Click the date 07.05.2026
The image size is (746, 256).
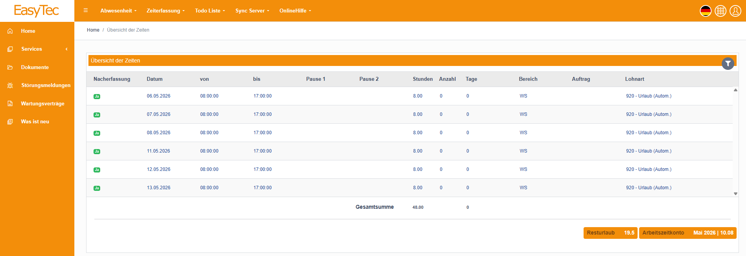tap(159, 114)
